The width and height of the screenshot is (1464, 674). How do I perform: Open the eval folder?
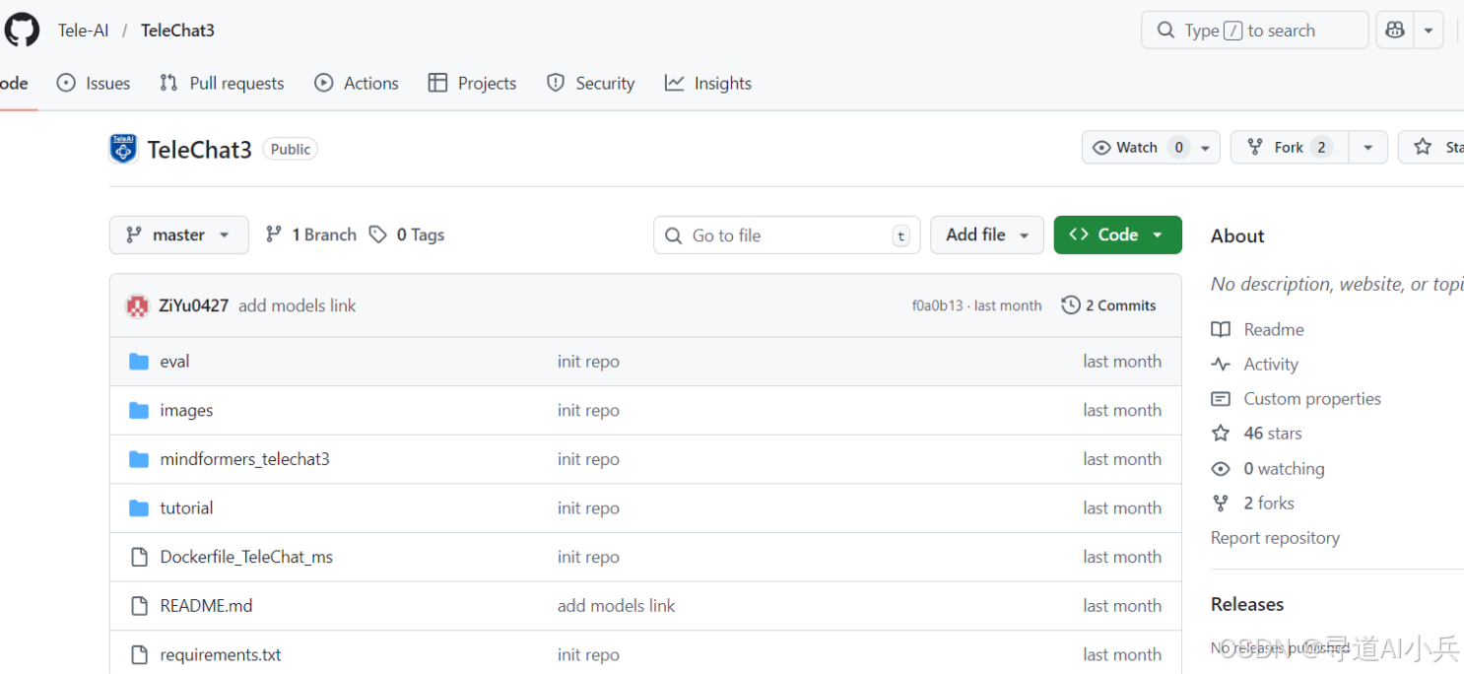pyautogui.click(x=174, y=362)
